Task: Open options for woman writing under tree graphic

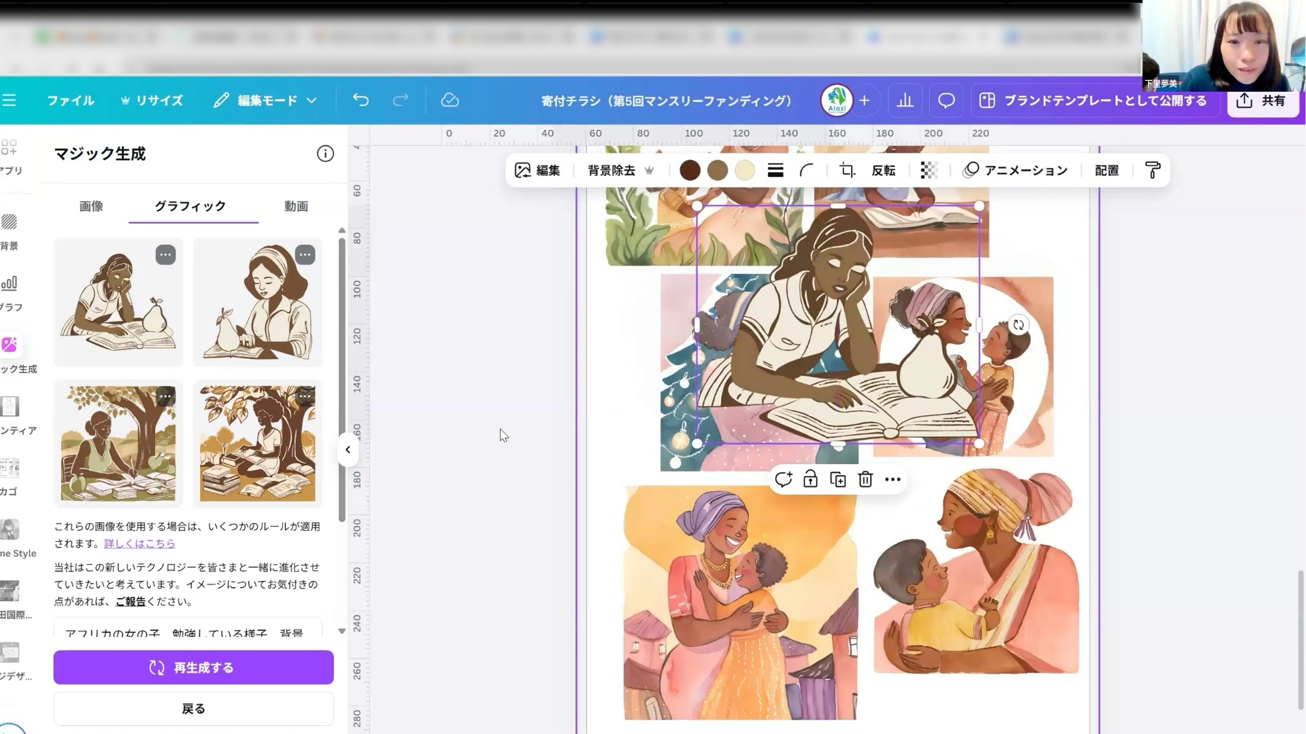Action: 165,396
